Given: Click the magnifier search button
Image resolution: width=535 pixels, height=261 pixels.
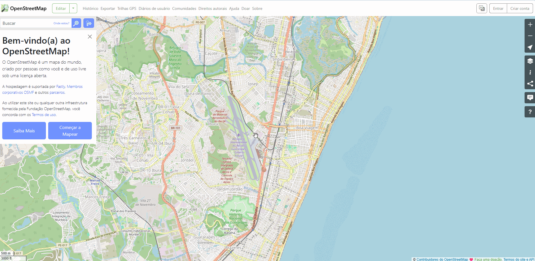Looking at the screenshot, I should tap(76, 23).
